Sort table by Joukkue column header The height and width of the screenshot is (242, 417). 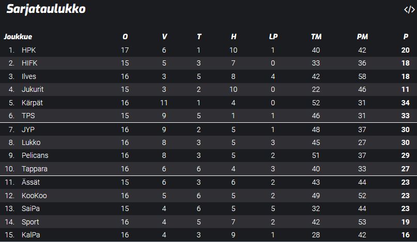coord(18,37)
